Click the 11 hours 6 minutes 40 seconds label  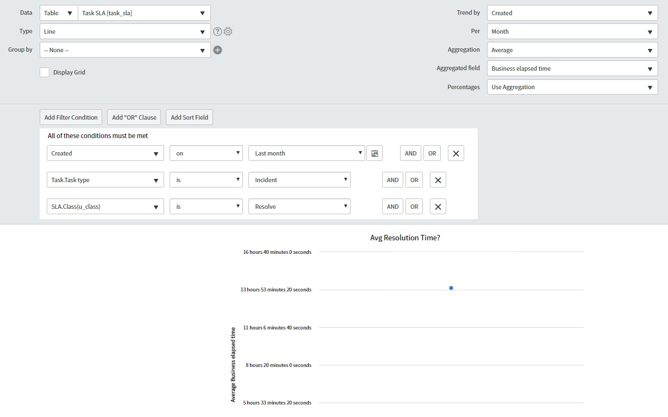coord(277,327)
